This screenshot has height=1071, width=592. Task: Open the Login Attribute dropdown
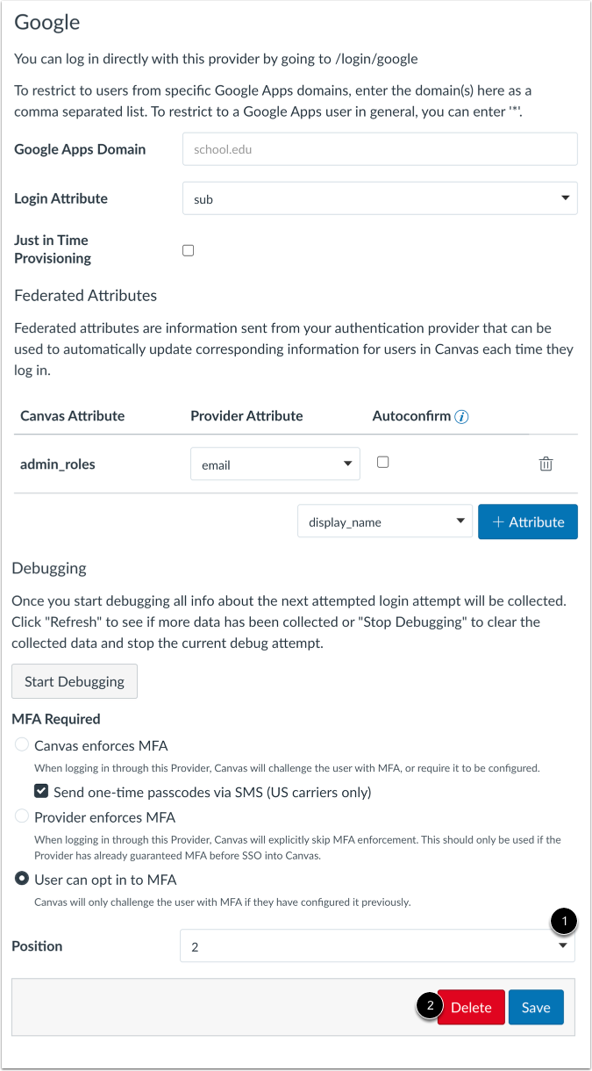(x=379, y=198)
